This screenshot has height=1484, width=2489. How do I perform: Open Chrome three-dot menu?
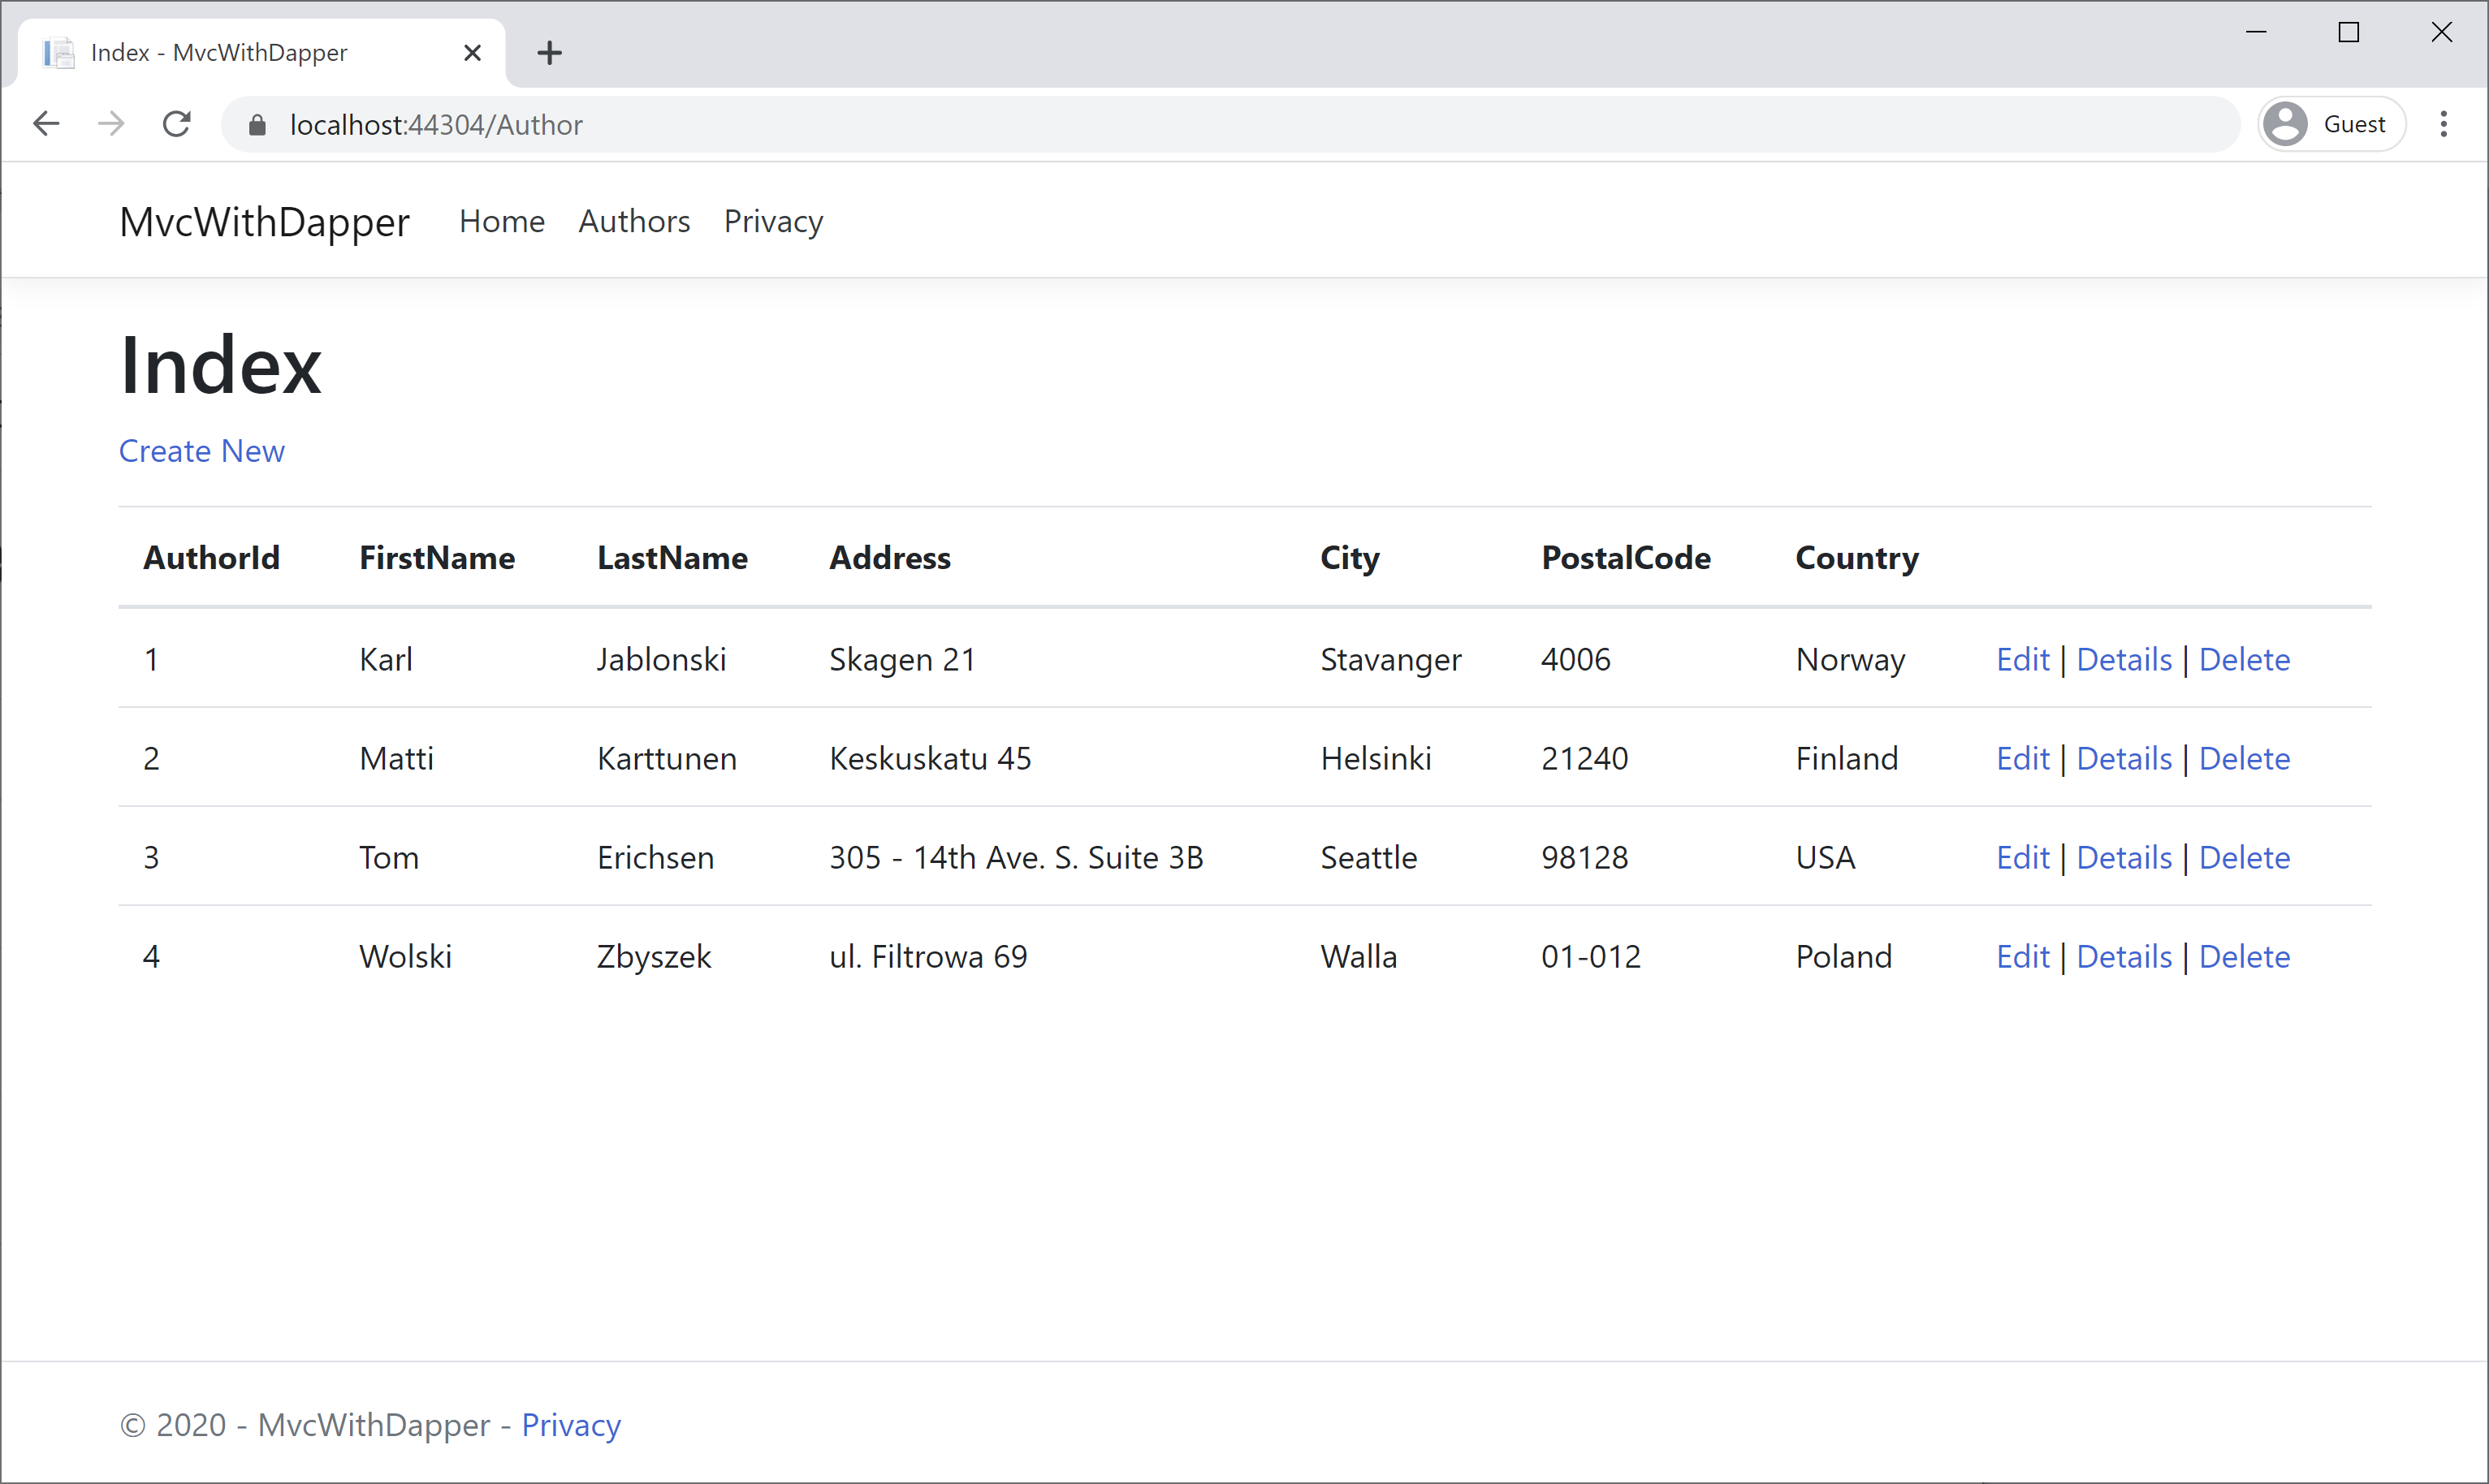(2443, 124)
